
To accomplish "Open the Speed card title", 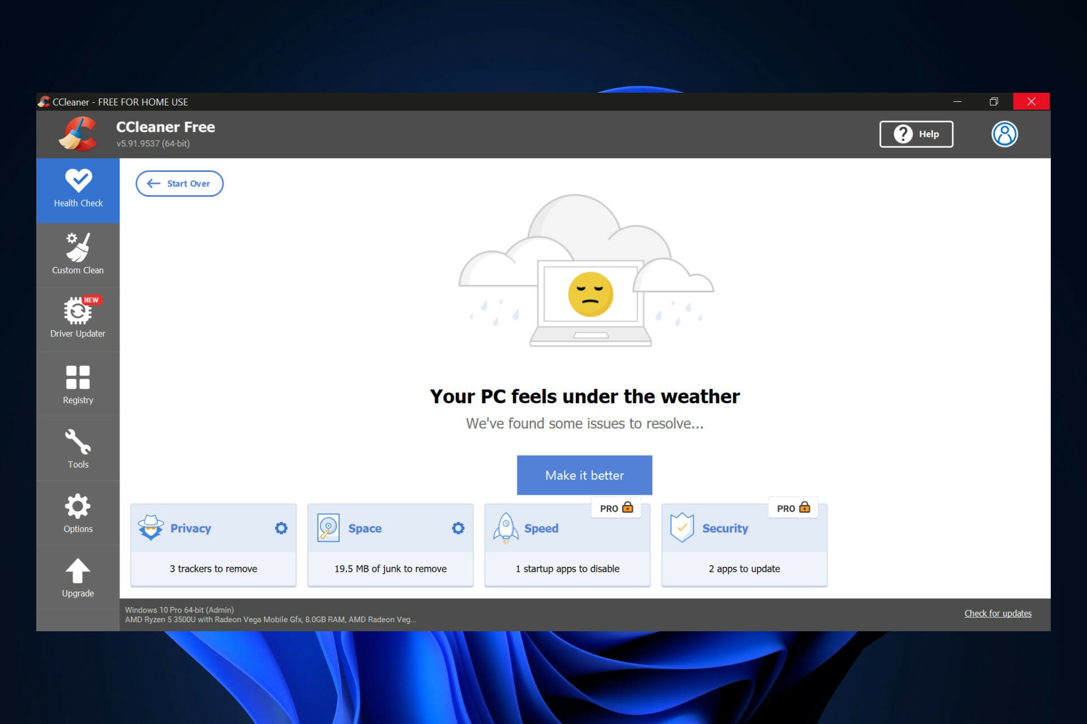I will [541, 528].
